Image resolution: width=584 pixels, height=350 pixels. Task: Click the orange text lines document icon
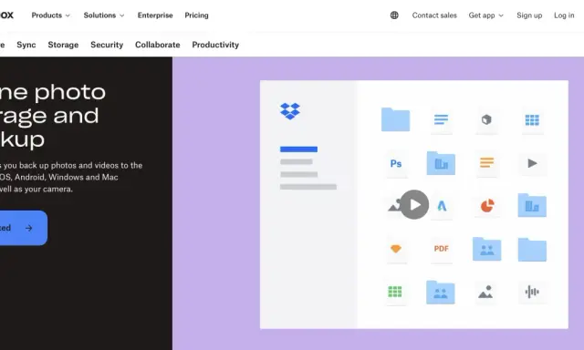pos(486,163)
